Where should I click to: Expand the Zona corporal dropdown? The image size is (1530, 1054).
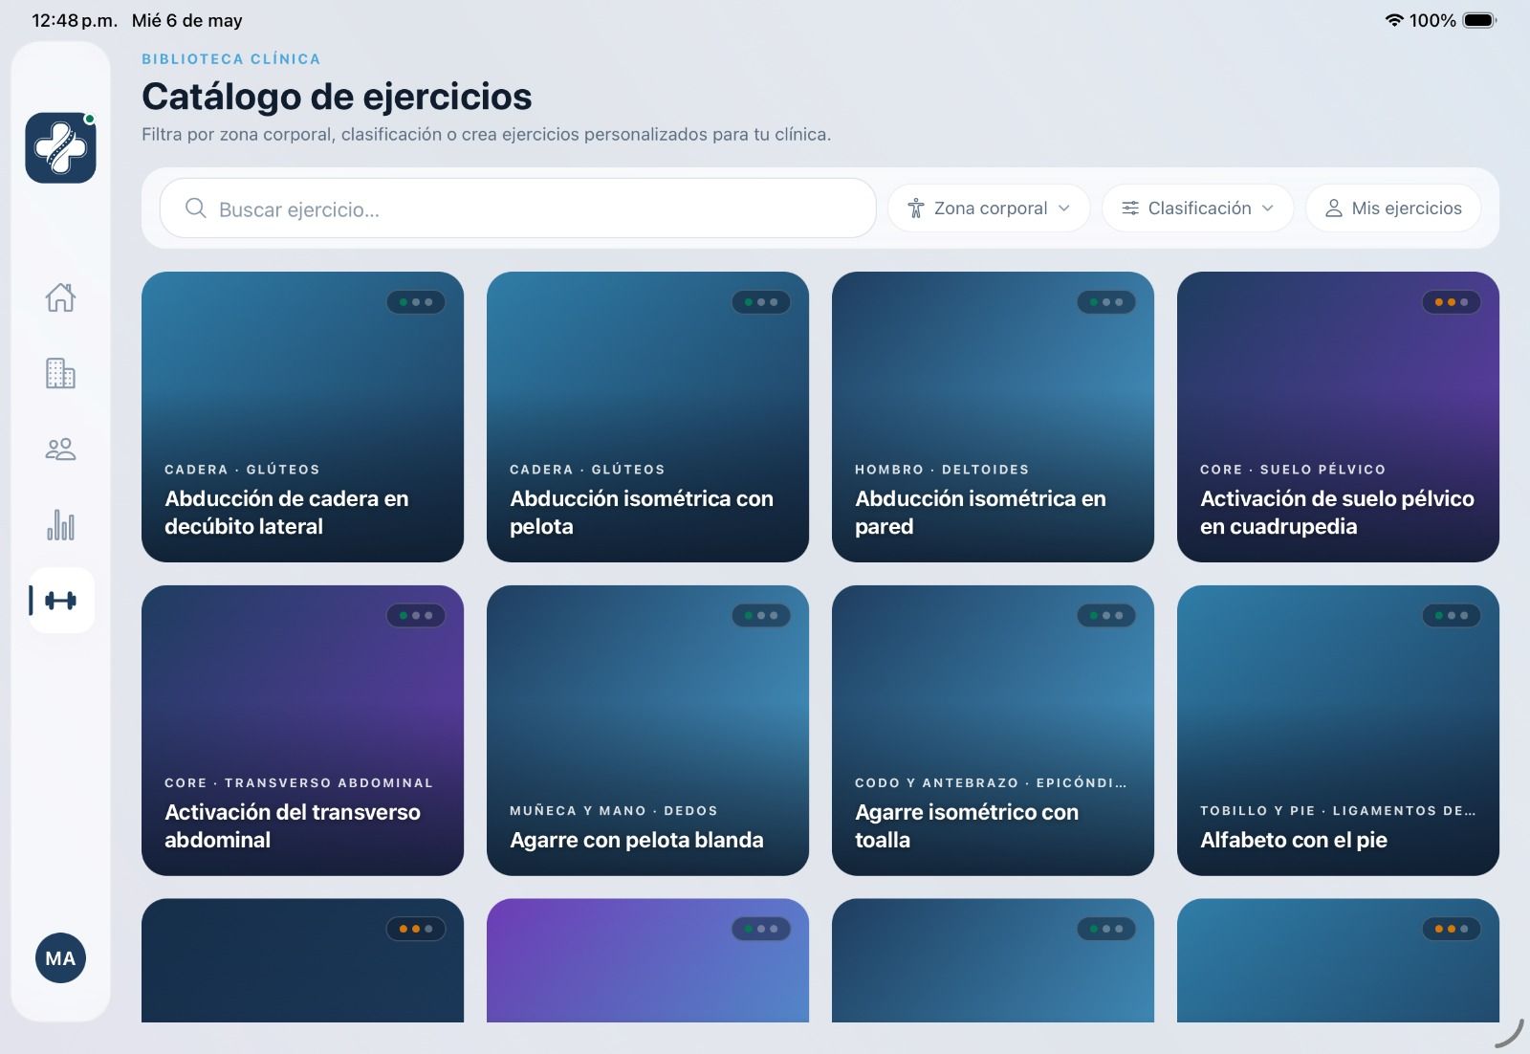[x=989, y=209]
